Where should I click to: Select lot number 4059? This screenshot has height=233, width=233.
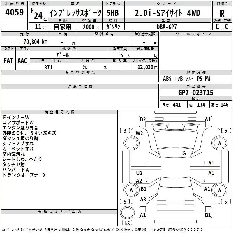[x=14, y=12]
